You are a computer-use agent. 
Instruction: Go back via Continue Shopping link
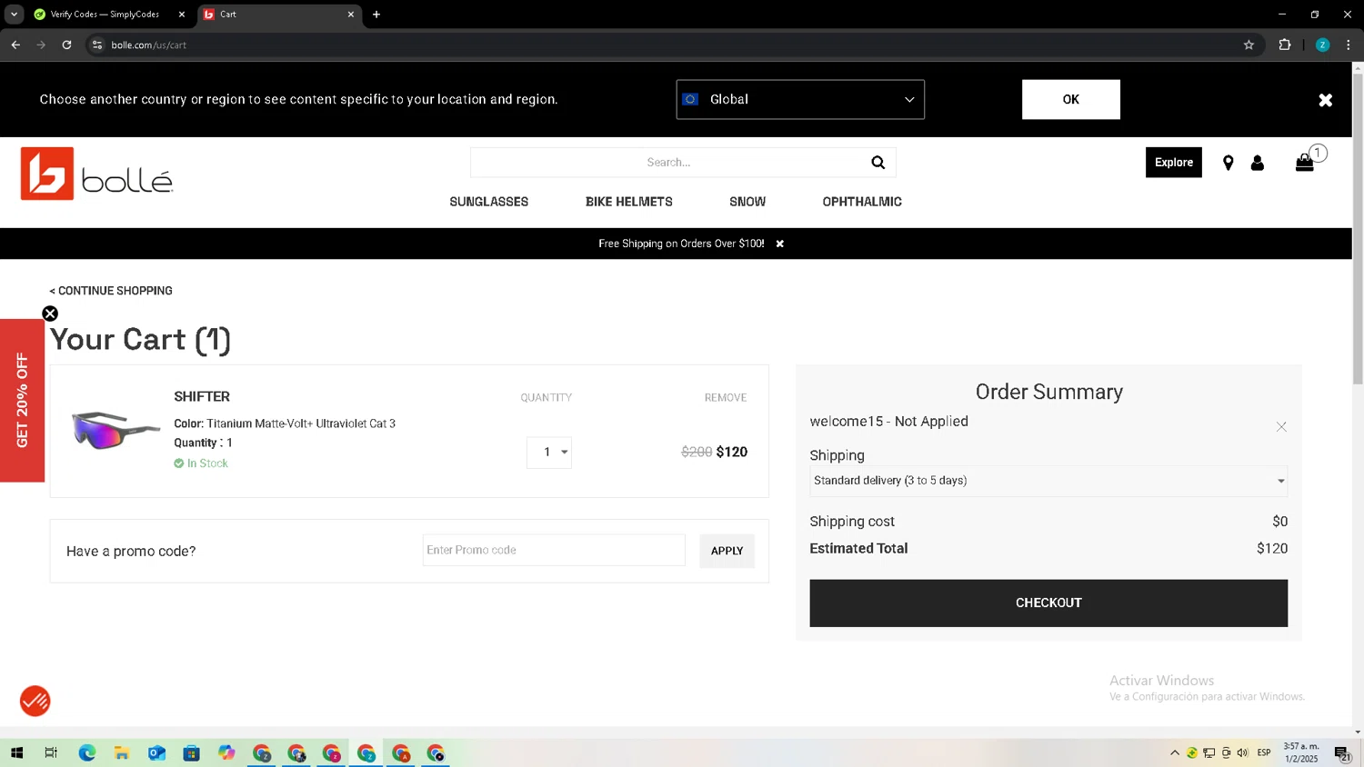(x=111, y=291)
